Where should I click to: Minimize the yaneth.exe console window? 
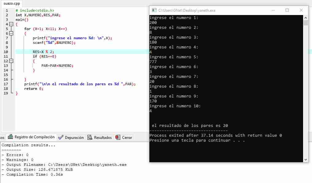(x=273, y=10)
